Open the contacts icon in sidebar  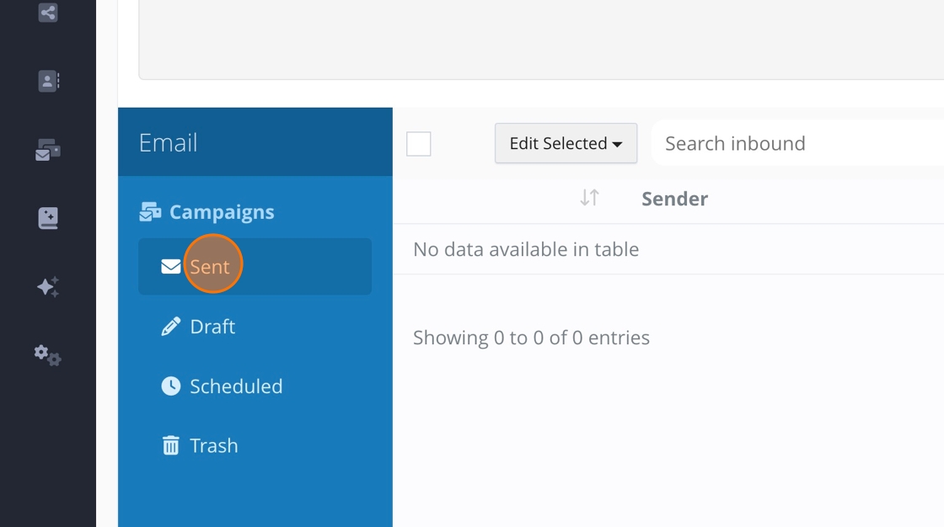click(x=48, y=81)
